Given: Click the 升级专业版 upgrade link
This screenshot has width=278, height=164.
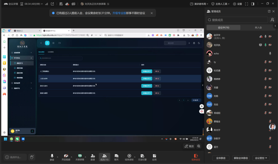Looking at the screenshot, I should 119,13.
